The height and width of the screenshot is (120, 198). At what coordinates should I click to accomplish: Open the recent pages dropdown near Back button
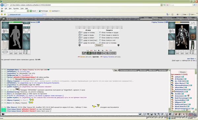(x=8, y=5)
